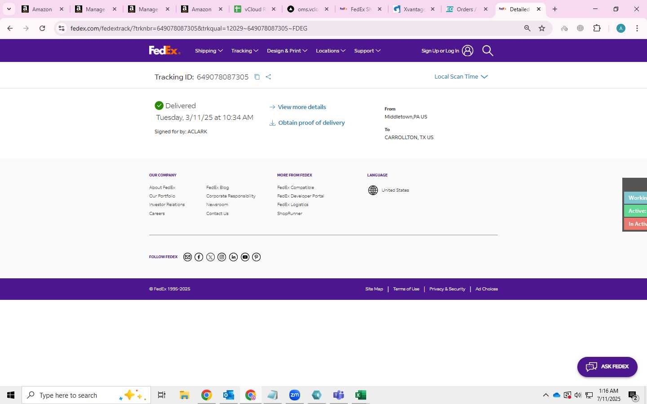Expand the Tracking menu

[245, 51]
